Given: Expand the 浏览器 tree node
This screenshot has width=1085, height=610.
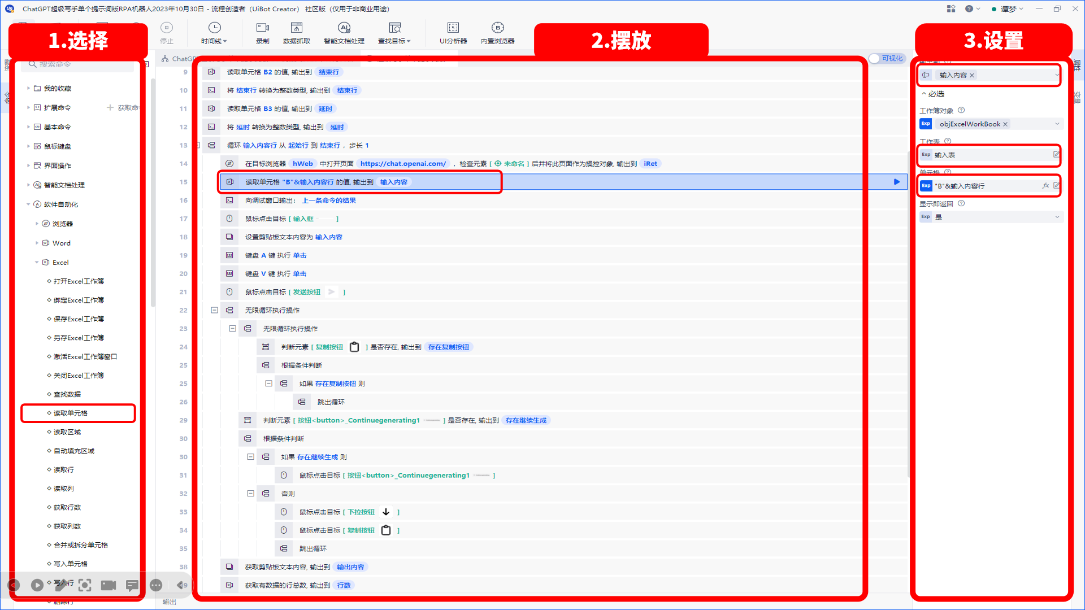Looking at the screenshot, I should tap(37, 224).
